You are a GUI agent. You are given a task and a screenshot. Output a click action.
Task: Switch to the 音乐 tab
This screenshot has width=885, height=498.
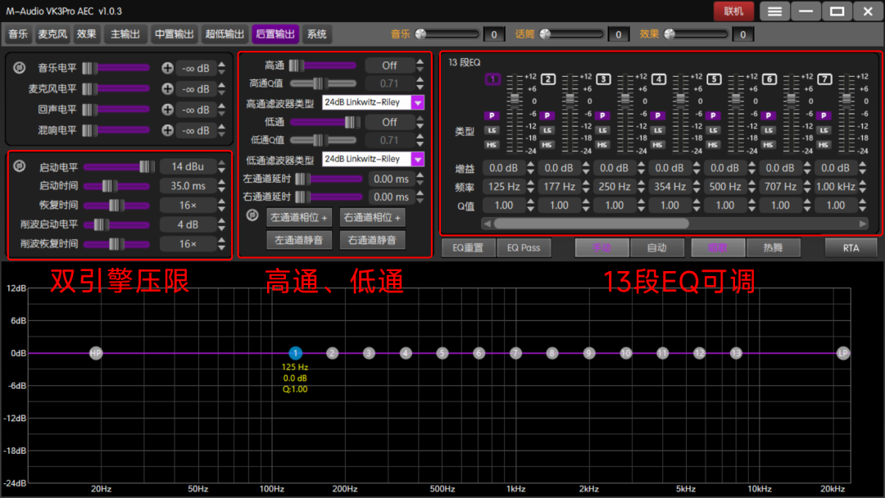click(x=18, y=34)
